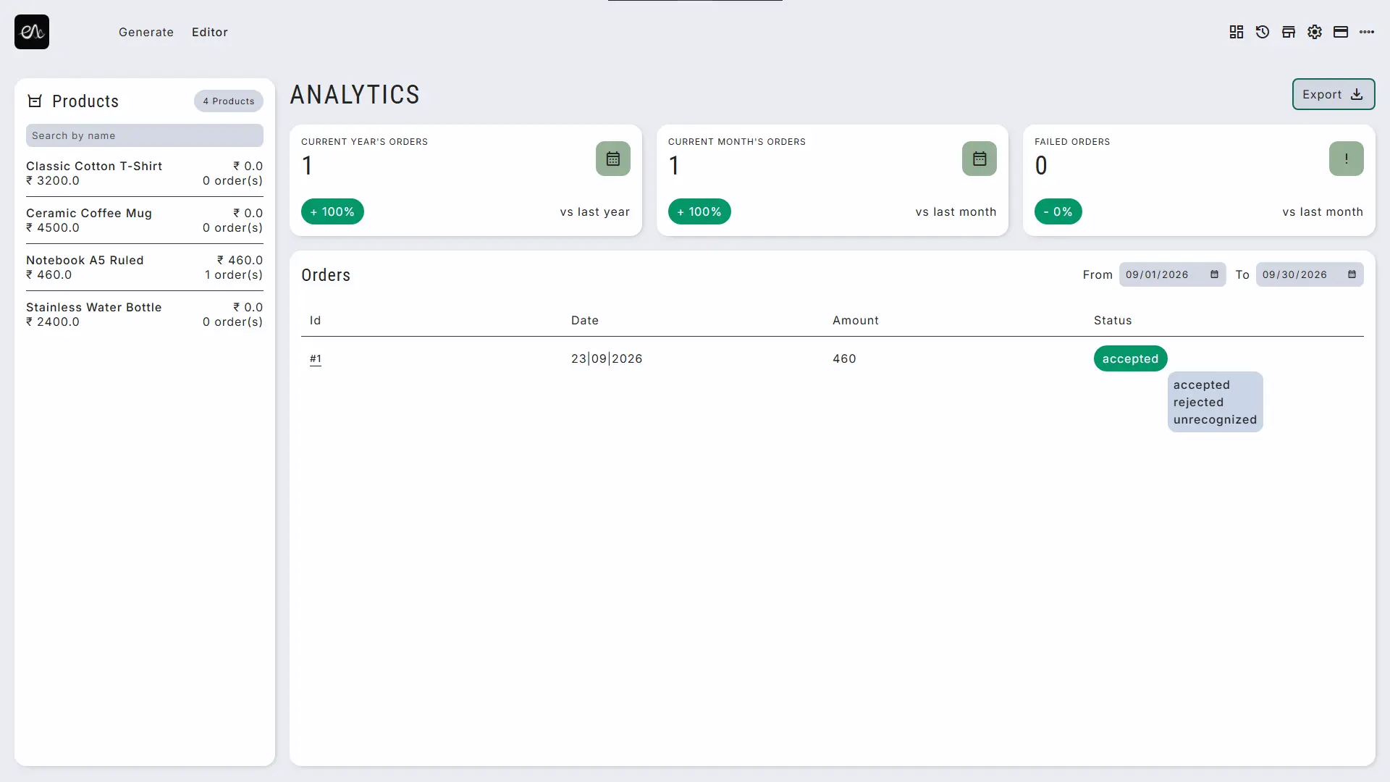
Task: Click the From date field 09/01/2026
Action: click(x=1172, y=274)
